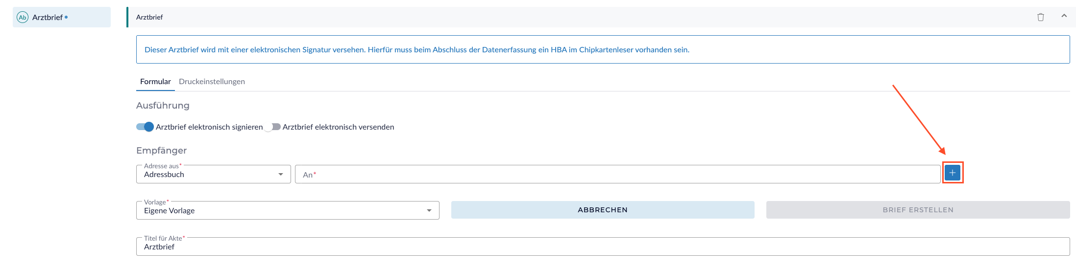Screen dimensions: 1076x269
Task: Click the 'Arztbrief elektronisch versenden' label text
Action: [x=338, y=127]
